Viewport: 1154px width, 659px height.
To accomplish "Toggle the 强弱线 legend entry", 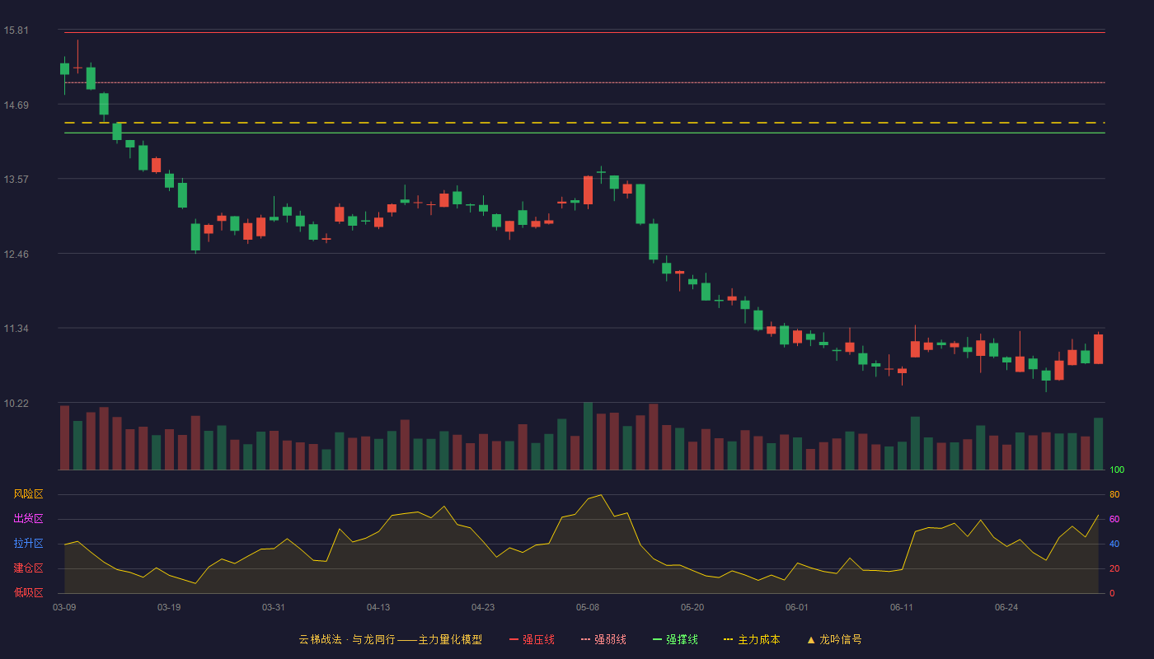I will tap(603, 639).
